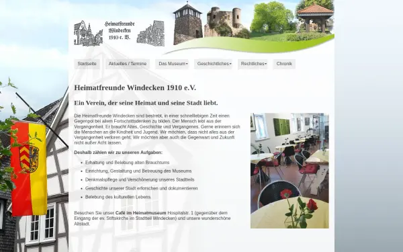Open the café interior photo

pyautogui.click(x=289, y=171)
